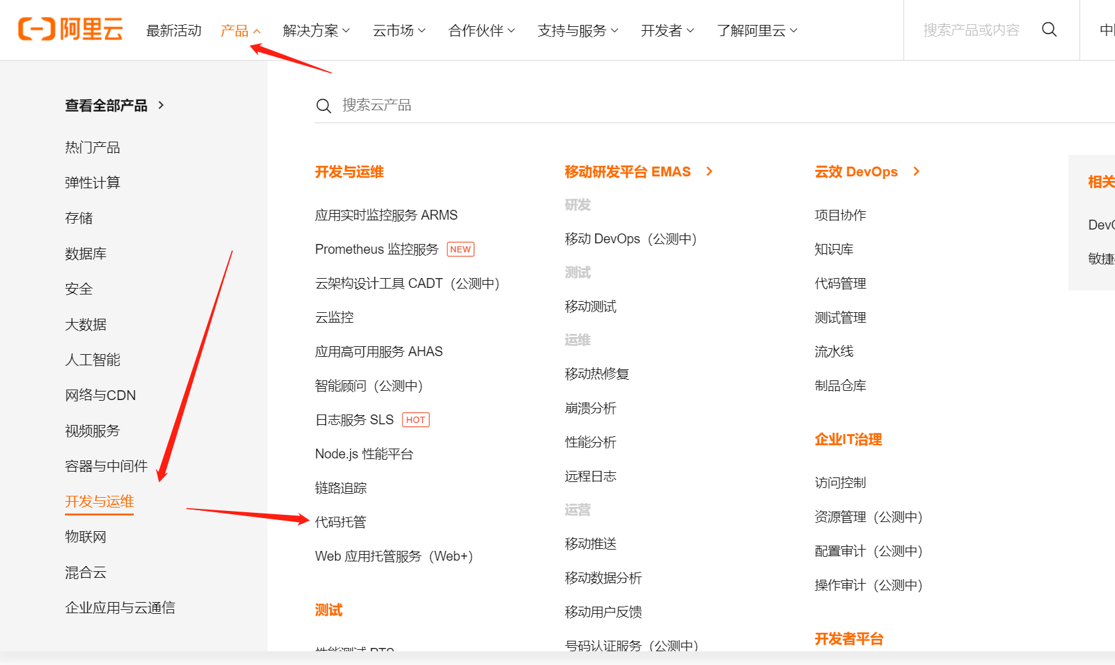Screen dimensions: 1115x665
Task: Open 制品仓库 link
Action: coord(841,386)
